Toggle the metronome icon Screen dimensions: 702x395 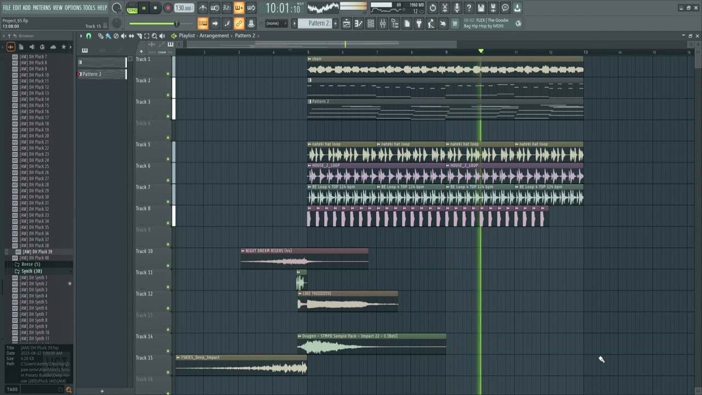coord(203,8)
